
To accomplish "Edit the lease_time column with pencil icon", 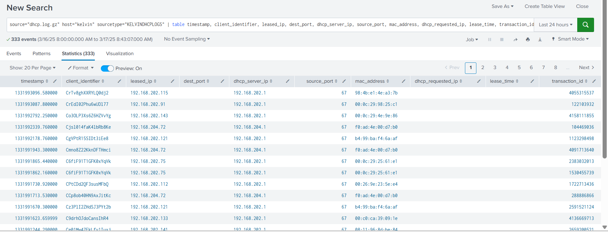I will 532,81.
